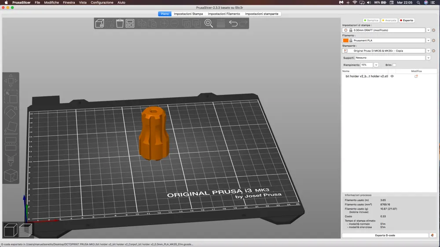Click the Remove instance minus icon
The height and width of the screenshot is (247, 440).
click(x=175, y=23)
